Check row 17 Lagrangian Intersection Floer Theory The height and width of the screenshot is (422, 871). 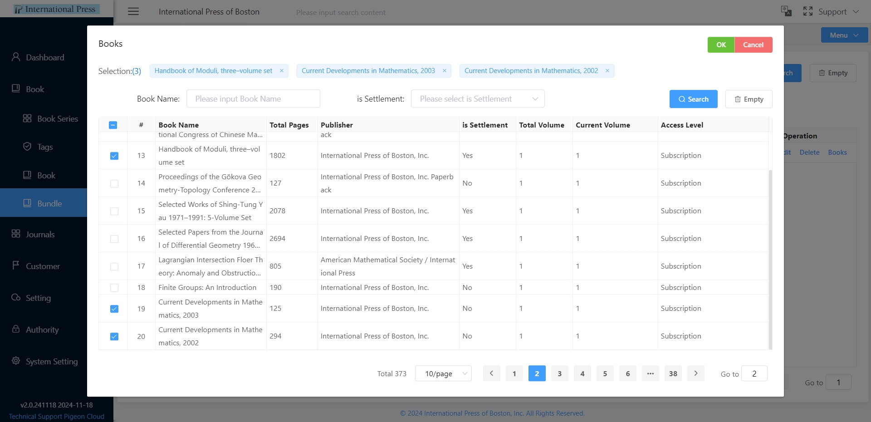click(x=114, y=267)
